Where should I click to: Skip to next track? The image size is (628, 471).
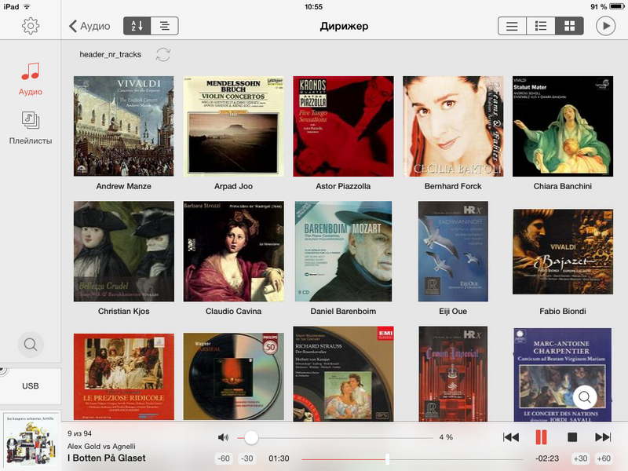click(x=603, y=437)
